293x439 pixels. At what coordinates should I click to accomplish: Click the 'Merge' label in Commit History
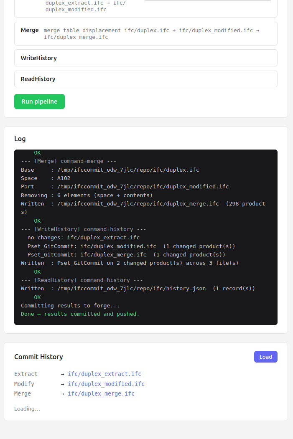tap(23, 393)
